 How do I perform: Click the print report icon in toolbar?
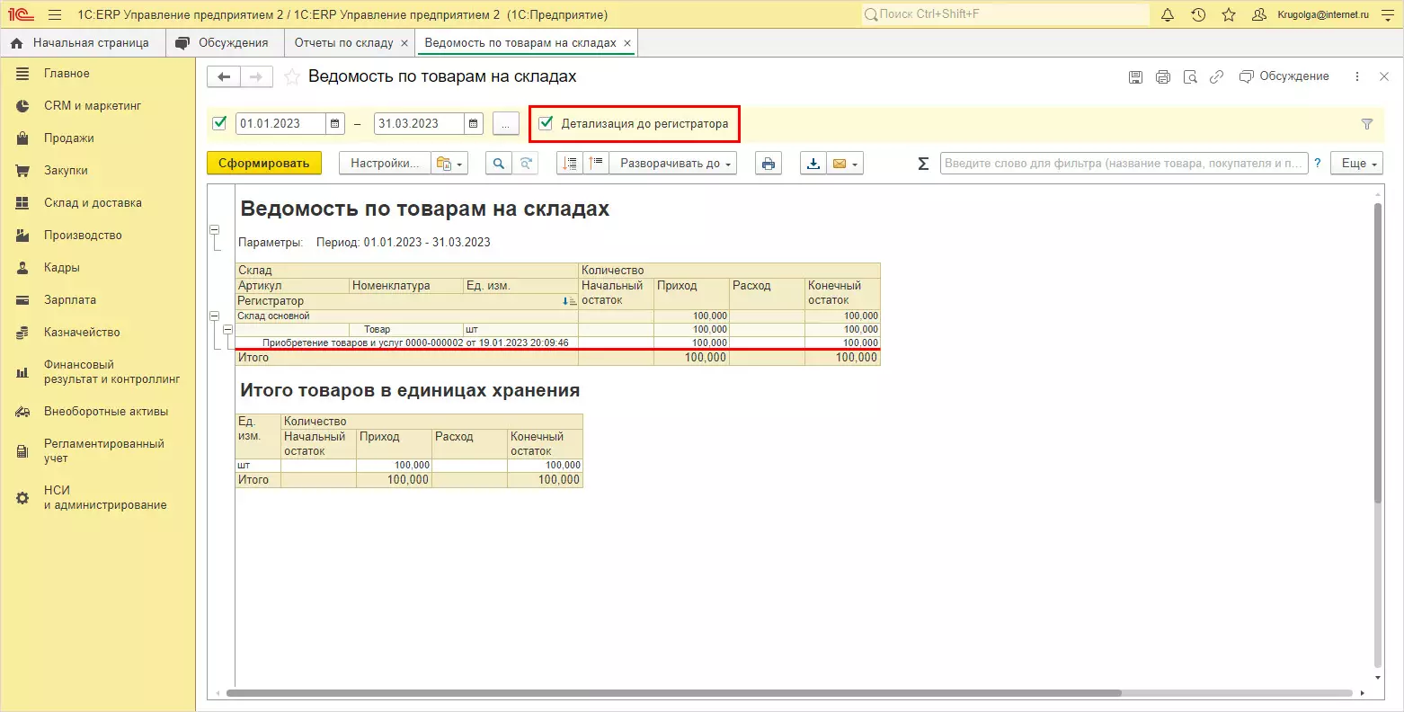point(768,164)
